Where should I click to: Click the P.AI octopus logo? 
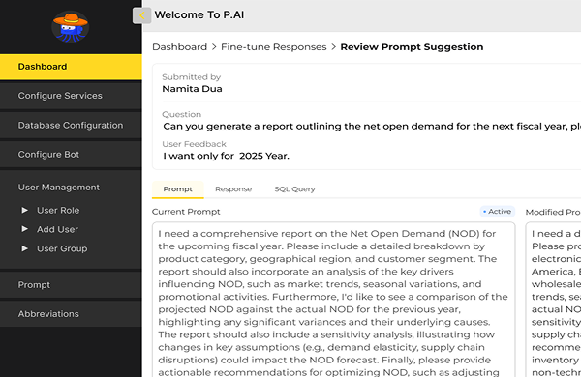[x=70, y=27]
